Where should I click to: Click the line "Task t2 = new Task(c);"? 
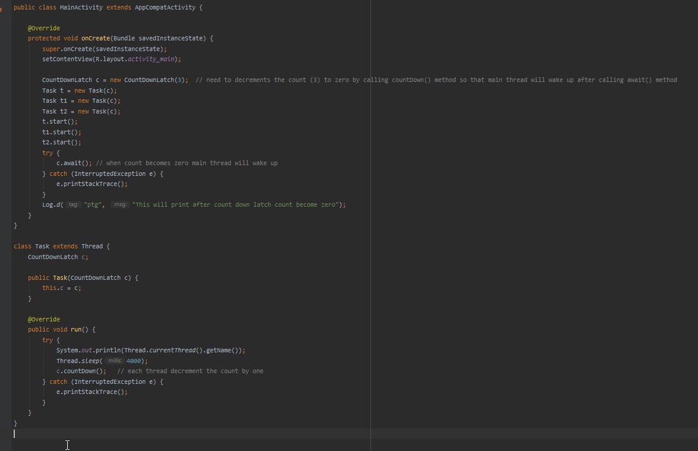point(81,112)
